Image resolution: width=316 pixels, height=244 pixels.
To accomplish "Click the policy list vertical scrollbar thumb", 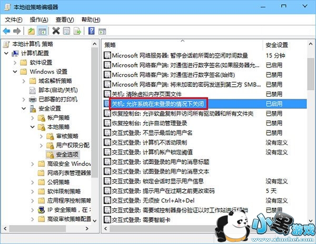I will coord(310,74).
